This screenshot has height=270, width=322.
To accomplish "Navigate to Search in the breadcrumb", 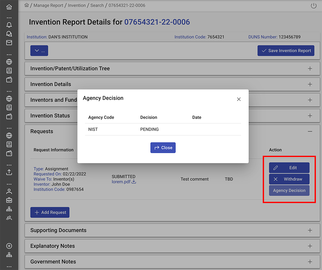I will (97, 5).
